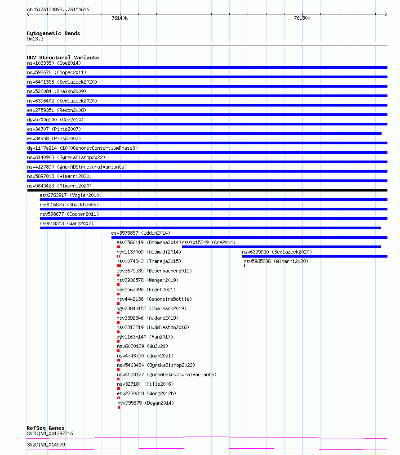The width and height of the screenshot is (400, 455).
Task: Open SV2C|NM_014979 RefSeq gene
Action: 46,445
